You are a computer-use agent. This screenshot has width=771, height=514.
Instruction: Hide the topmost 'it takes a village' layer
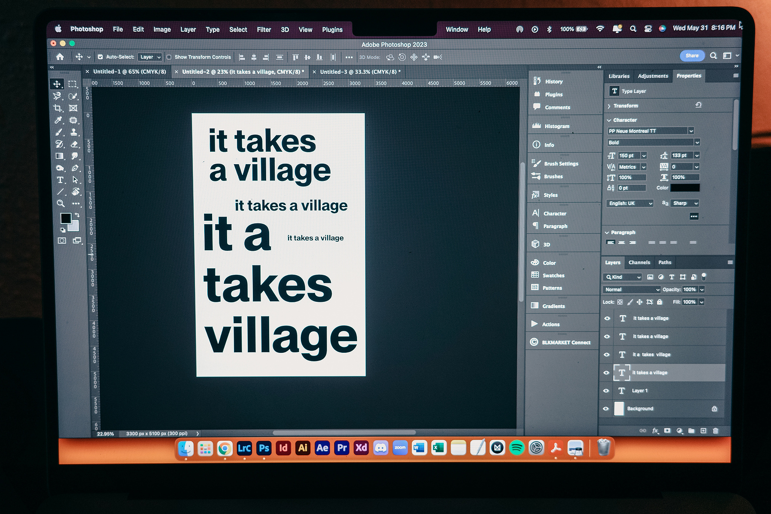pos(607,318)
